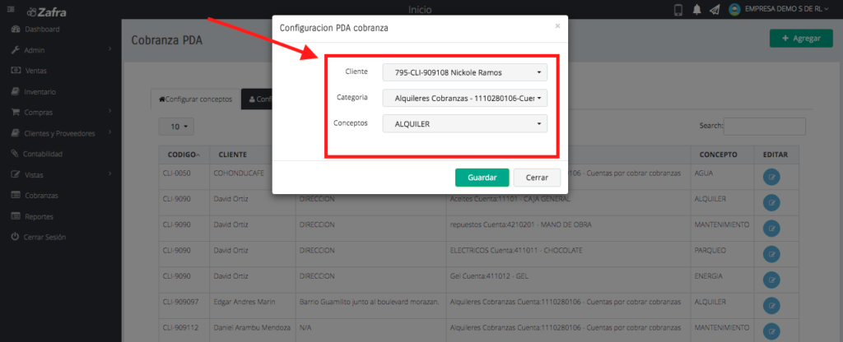Click Cerrar Sesión to log out
Image resolution: width=843 pixels, height=342 pixels.
click(44, 237)
